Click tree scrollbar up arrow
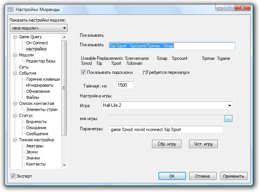 64,37
